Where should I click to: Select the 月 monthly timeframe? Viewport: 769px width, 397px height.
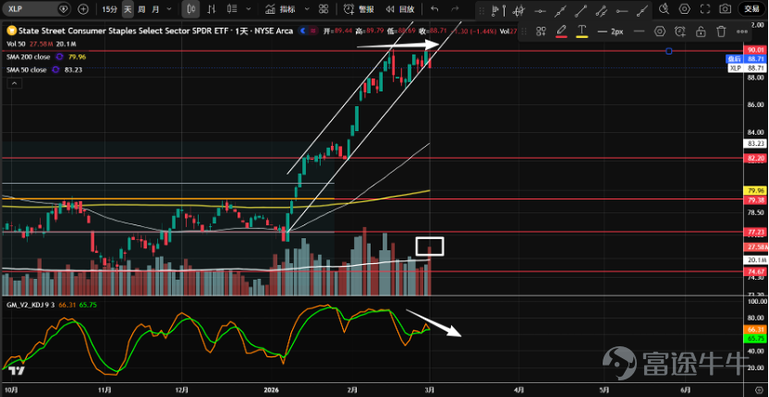[155, 9]
